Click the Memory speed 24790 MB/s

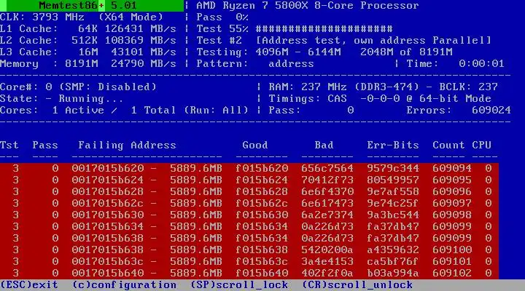tap(144, 64)
